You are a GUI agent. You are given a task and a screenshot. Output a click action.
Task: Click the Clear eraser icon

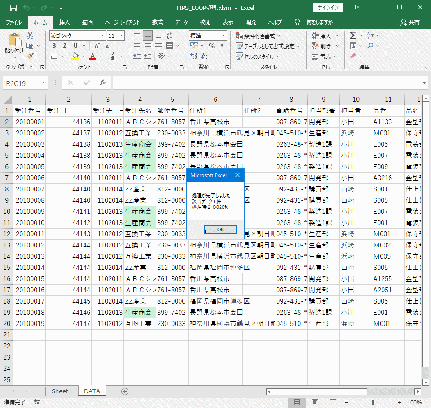click(x=353, y=56)
